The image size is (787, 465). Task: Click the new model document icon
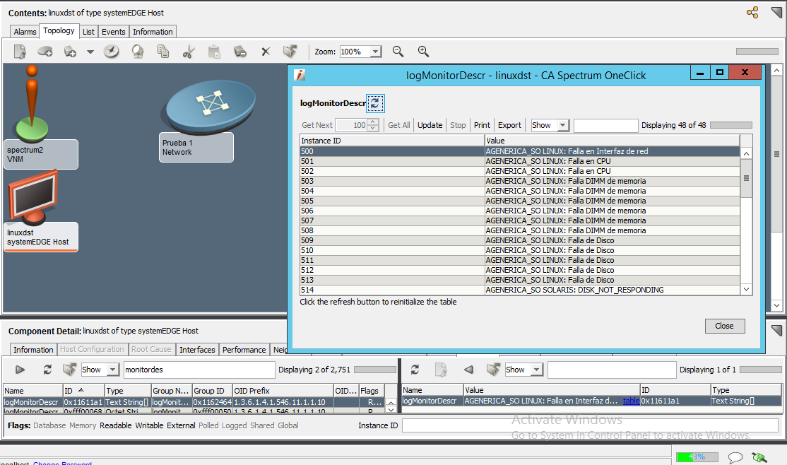20,52
